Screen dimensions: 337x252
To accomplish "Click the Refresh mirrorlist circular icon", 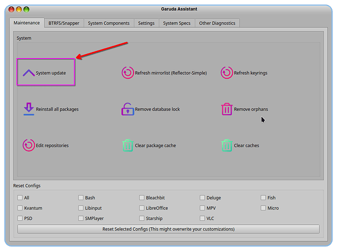I will 128,73.
